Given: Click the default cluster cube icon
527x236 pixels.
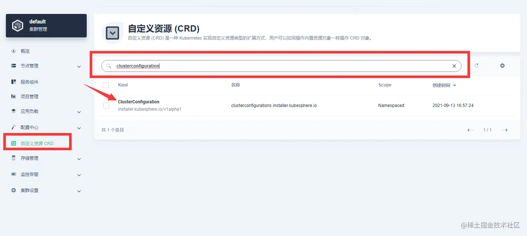Looking at the screenshot, I should 18,26.
